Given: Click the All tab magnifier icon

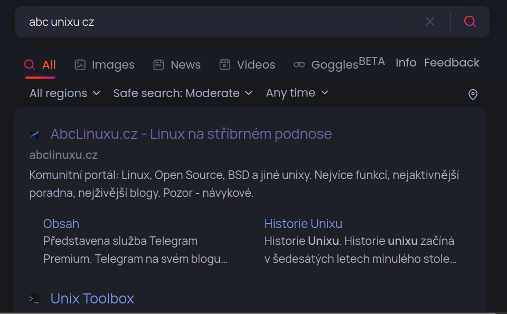Looking at the screenshot, I should point(30,65).
